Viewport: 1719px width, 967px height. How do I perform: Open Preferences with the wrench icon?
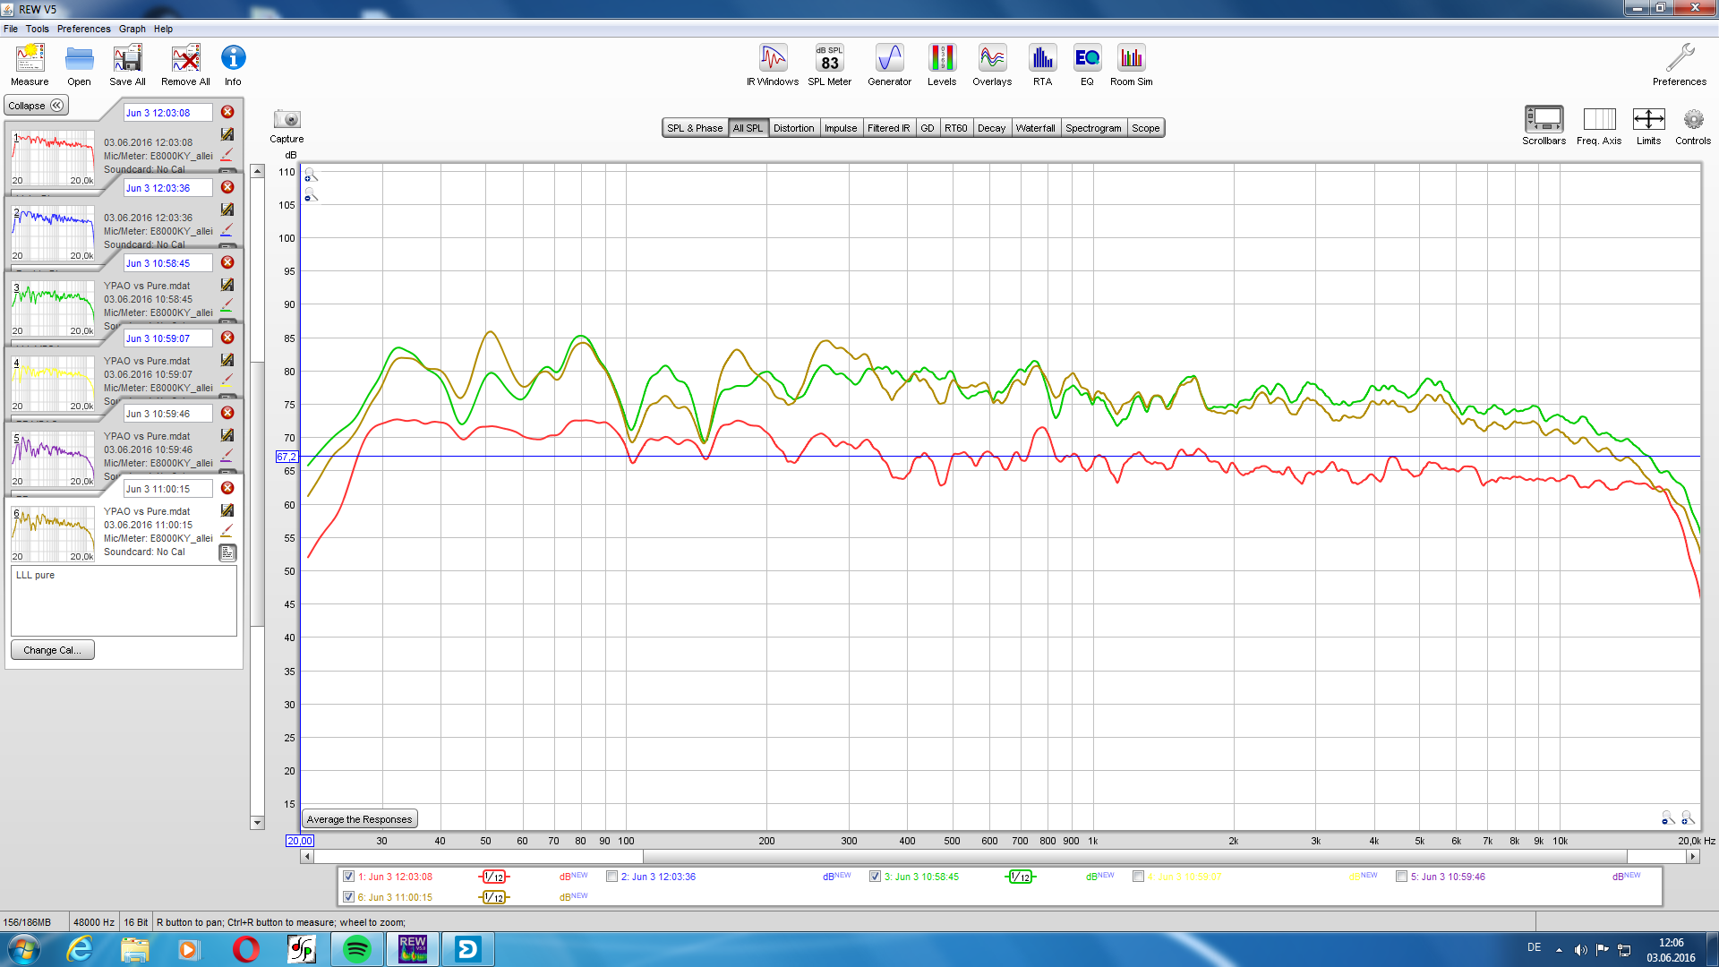[x=1680, y=64]
